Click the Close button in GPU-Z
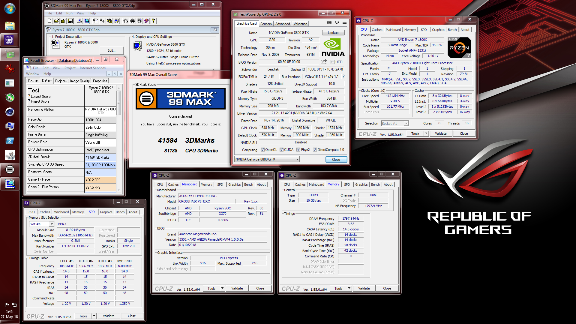The image size is (576, 324). pos(336,160)
